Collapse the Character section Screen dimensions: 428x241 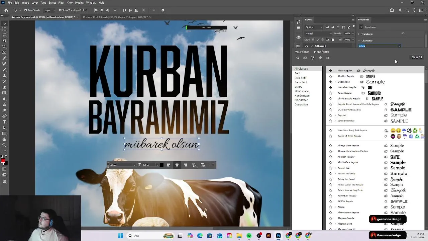click(358, 41)
